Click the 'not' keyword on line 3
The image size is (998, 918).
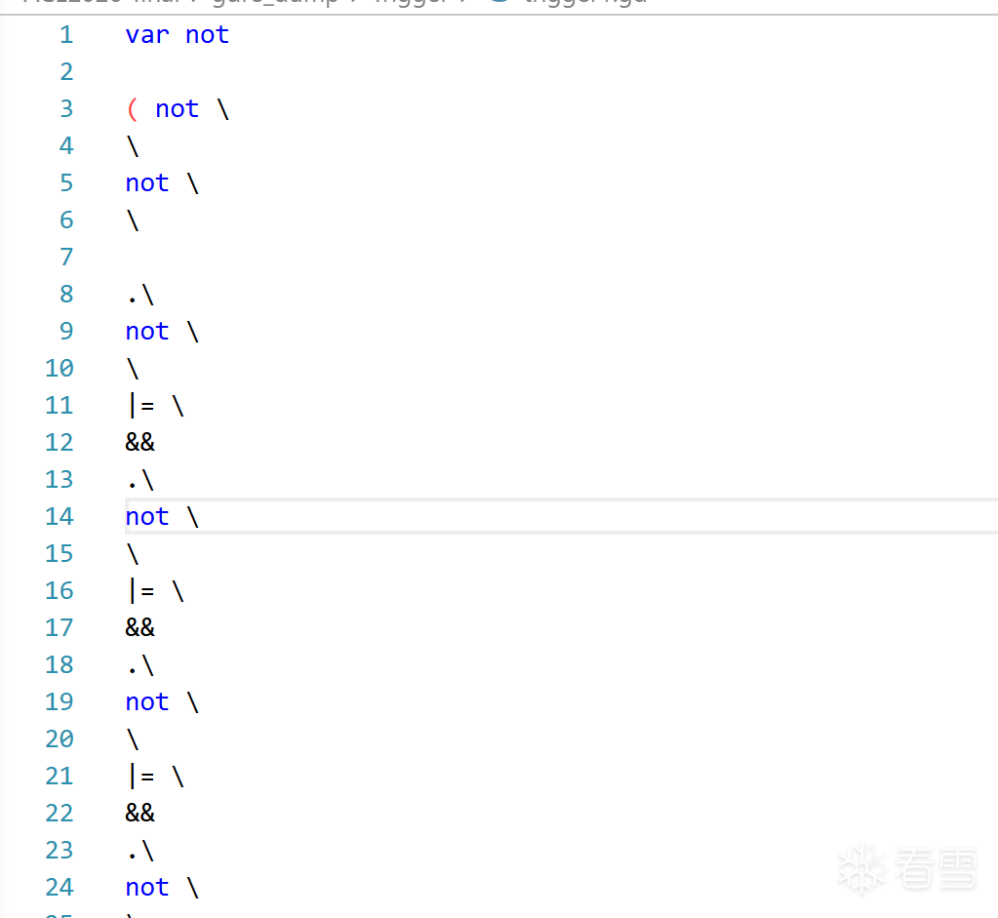tap(177, 109)
